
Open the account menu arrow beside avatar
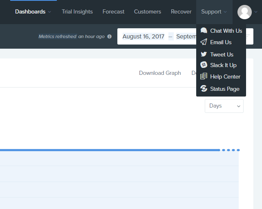click(256, 12)
